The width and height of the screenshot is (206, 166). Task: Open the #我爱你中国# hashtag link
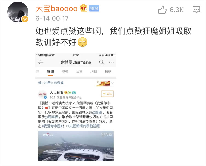point(52,126)
